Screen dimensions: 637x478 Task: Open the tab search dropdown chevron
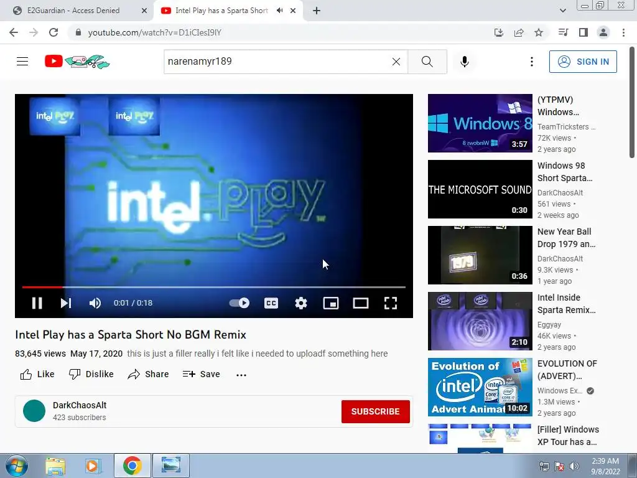point(562,11)
